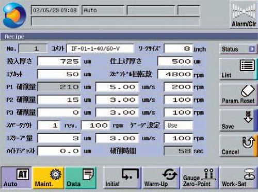Click the Gauge Zero-Point button
Image resolution: width=258 pixels, height=192 pixels.
point(199,178)
